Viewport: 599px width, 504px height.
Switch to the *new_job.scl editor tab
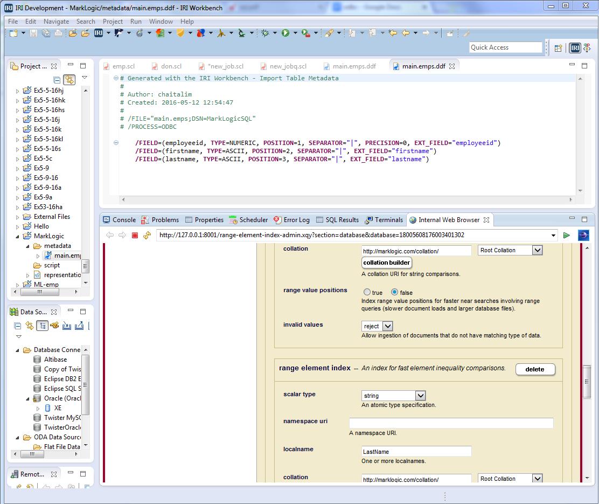(x=221, y=66)
